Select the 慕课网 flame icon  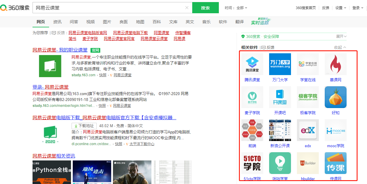click(336, 64)
